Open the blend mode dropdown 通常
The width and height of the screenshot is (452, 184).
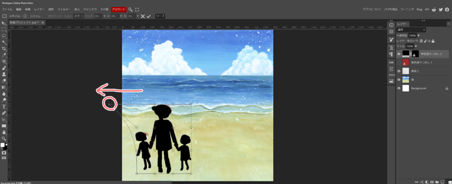(x=411, y=30)
